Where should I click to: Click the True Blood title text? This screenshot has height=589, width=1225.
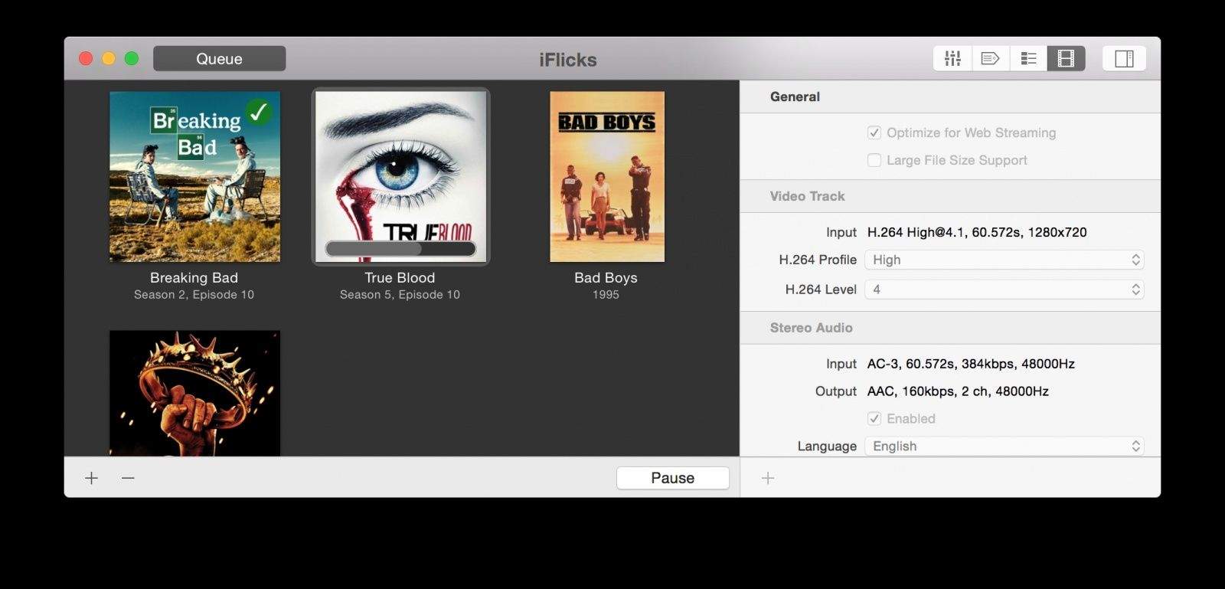click(x=400, y=277)
